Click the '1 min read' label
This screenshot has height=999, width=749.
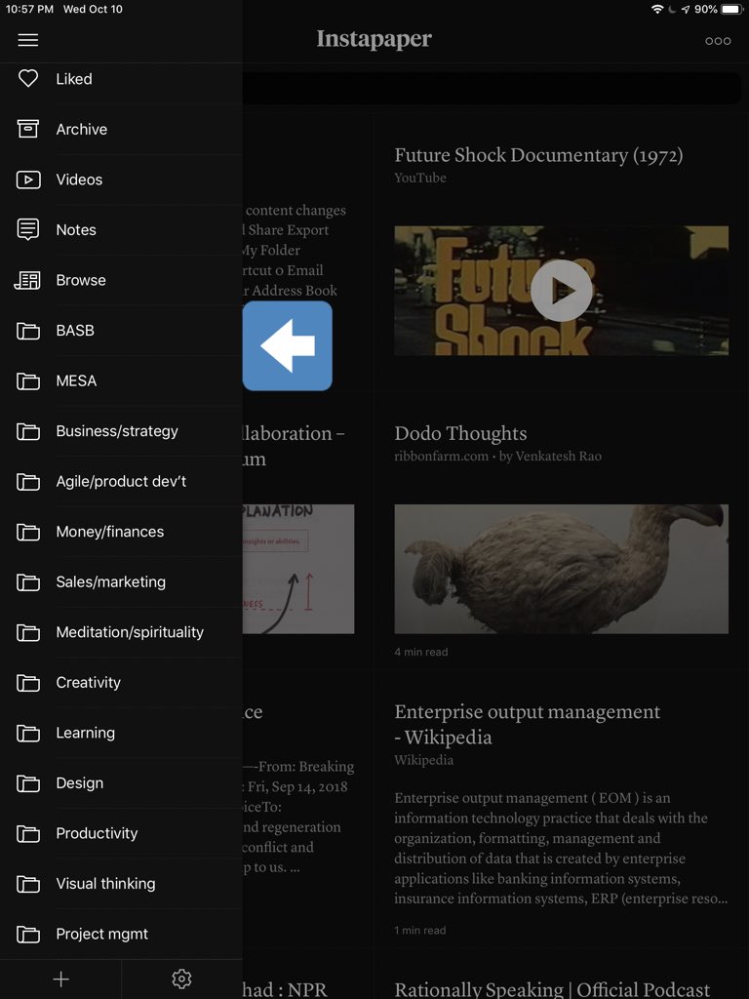pos(419,930)
